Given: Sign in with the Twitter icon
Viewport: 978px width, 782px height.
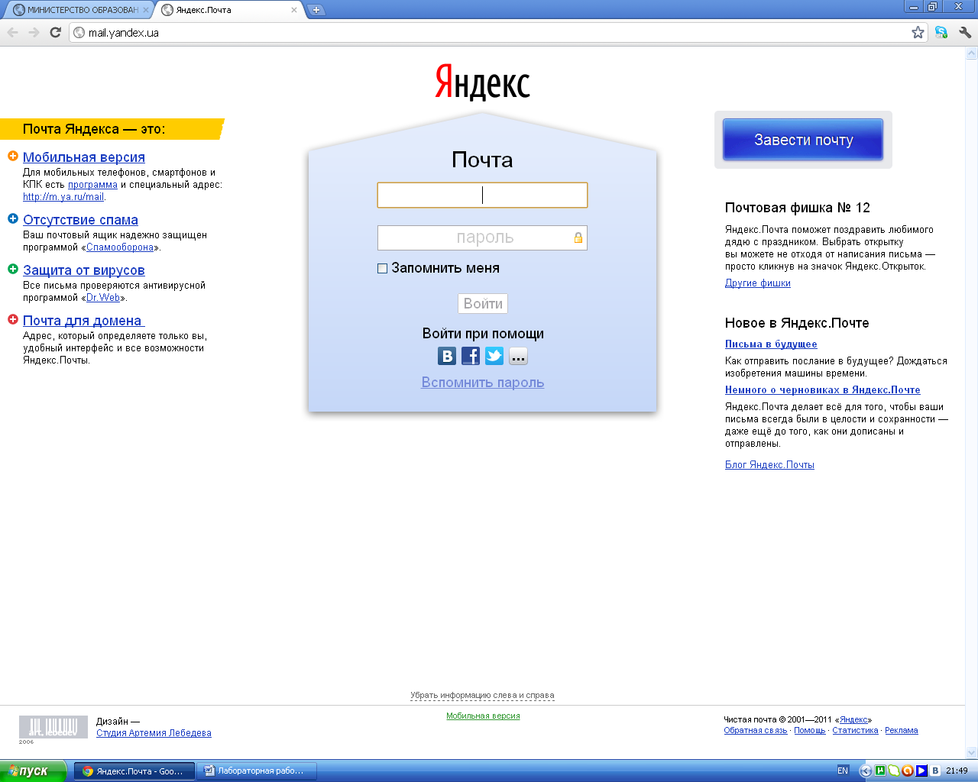Looking at the screenshot, I should pyautogui.click(x=494, y=356).
